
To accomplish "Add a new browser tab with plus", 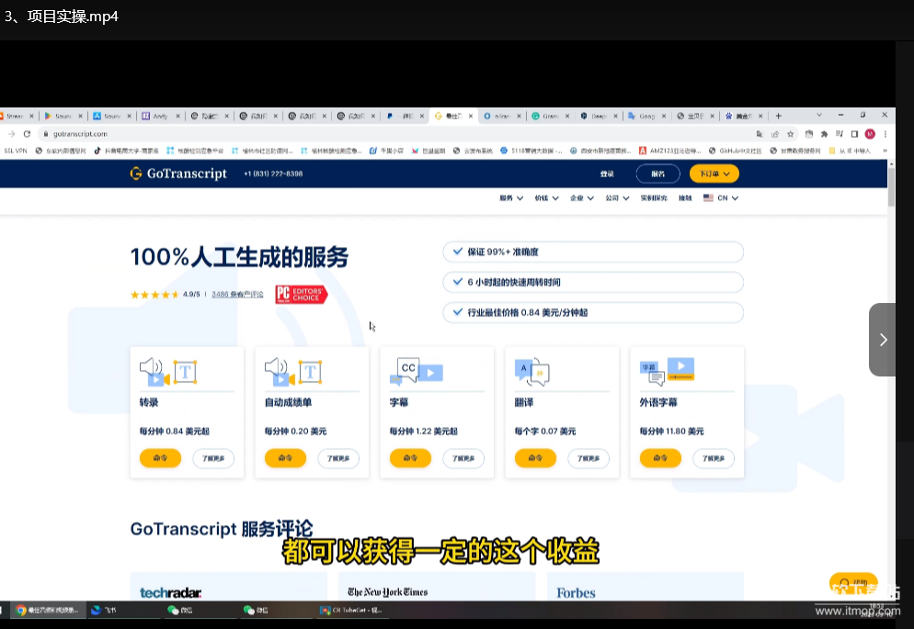I will click(x=778, y=116).
